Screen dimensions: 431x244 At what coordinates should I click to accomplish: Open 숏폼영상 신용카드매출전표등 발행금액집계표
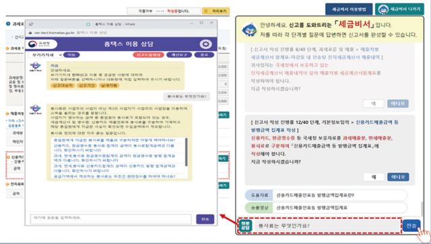326,208
